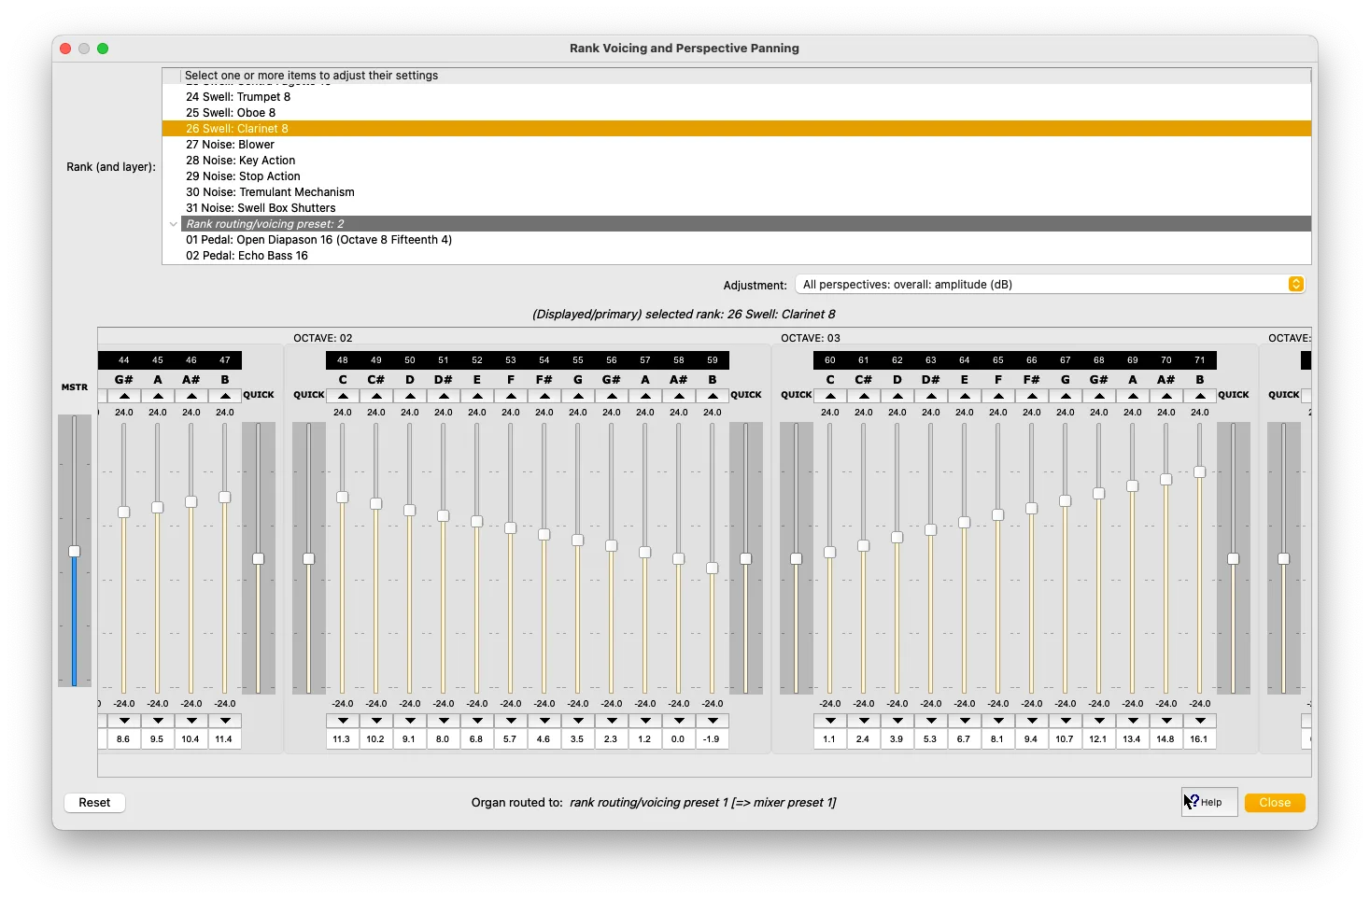
Task: Collapse the Rank routing/voicing preset 2 group
Action: [174, 224]
